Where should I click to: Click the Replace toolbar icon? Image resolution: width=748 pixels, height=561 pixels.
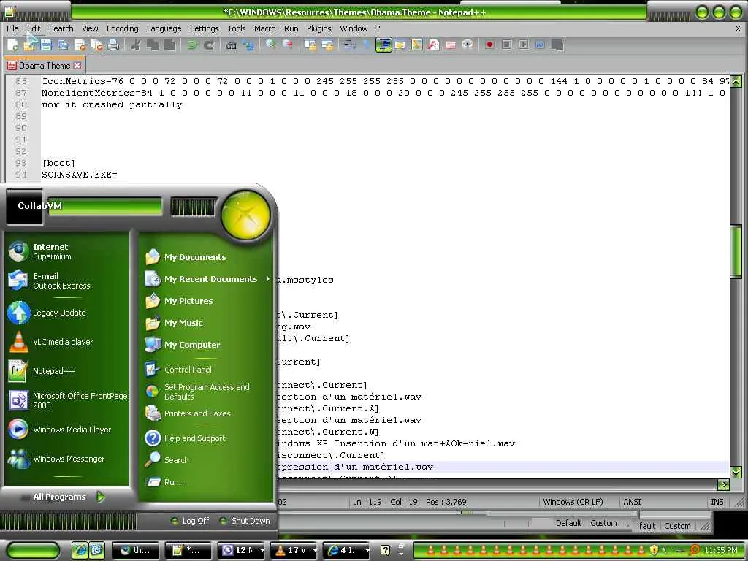(x=248, y=45)
